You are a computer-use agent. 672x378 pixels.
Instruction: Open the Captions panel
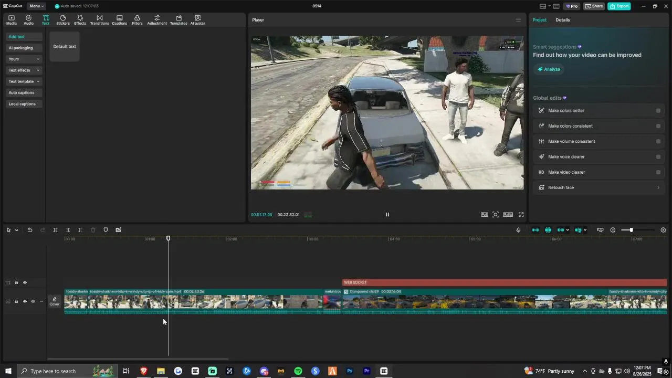[119, 20]
